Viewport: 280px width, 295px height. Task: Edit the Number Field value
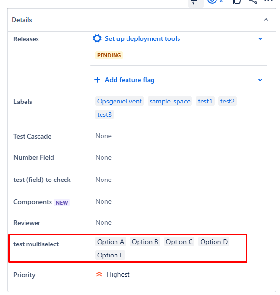point(103,157)
